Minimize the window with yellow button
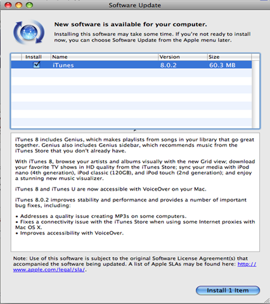Viewport: 270px width, 304px height. pos(19,5)
